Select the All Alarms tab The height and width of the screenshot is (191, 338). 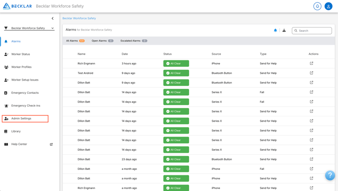[x=75, y=41]
